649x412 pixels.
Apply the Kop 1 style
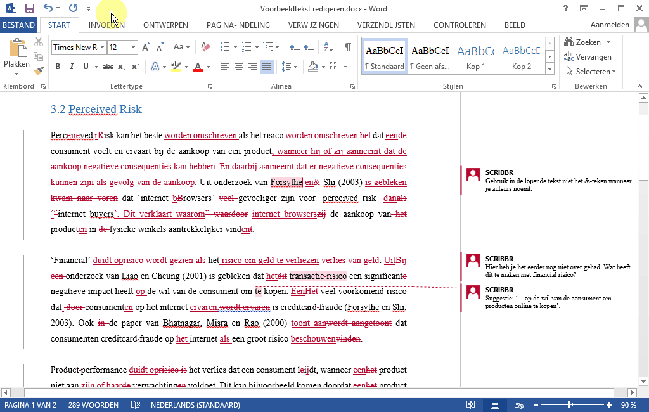475,56
